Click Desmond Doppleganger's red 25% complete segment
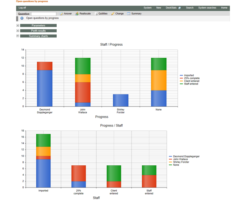Image resolution: width=247 pixels, height=201 pixels. [45, 66]
